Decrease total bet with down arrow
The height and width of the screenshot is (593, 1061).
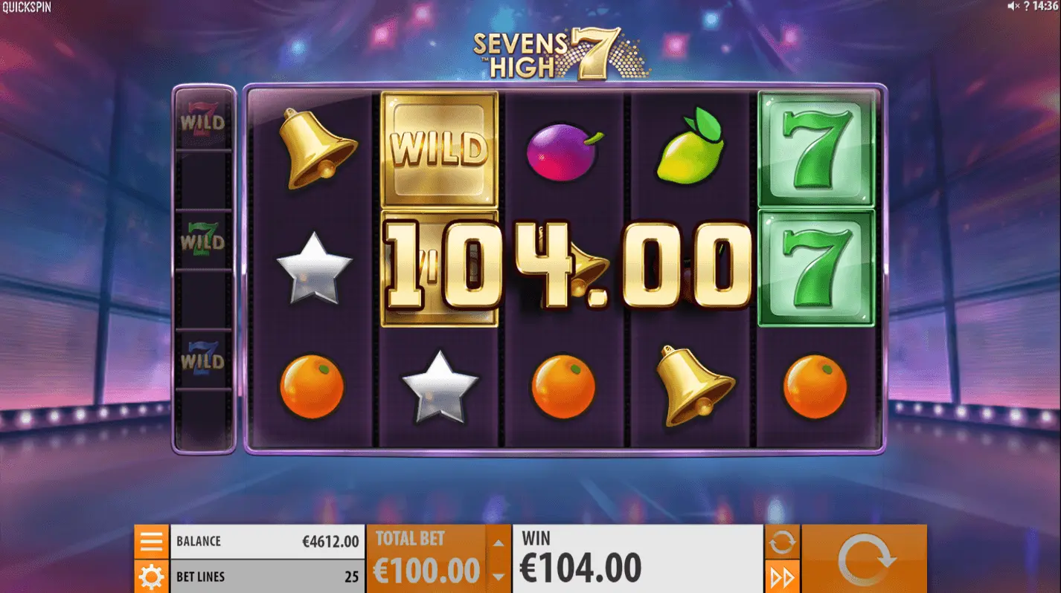coord(498,576)
